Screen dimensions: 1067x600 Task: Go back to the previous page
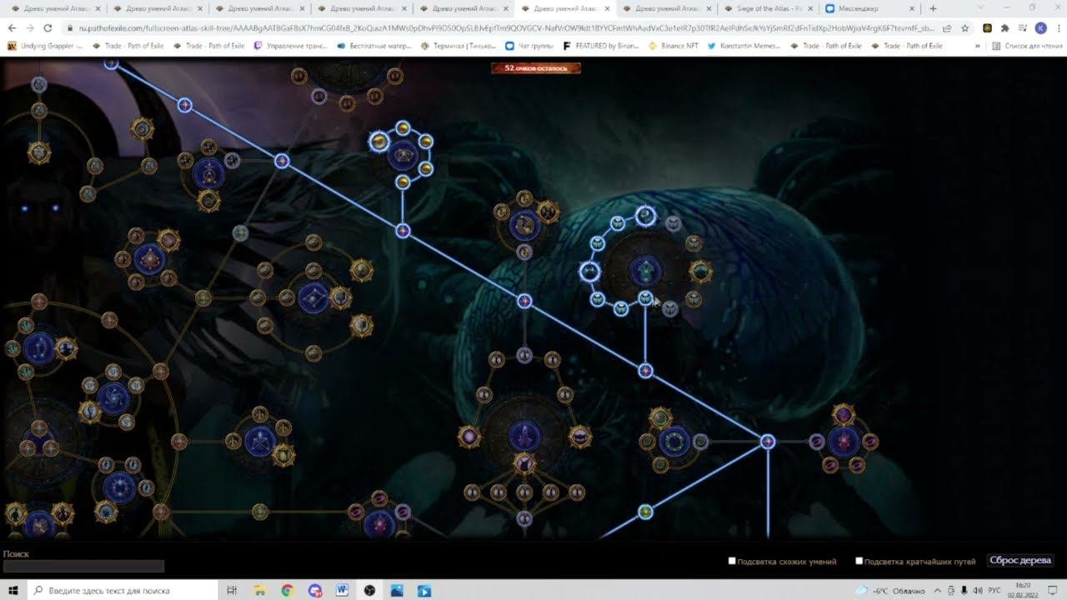point(13,27)
